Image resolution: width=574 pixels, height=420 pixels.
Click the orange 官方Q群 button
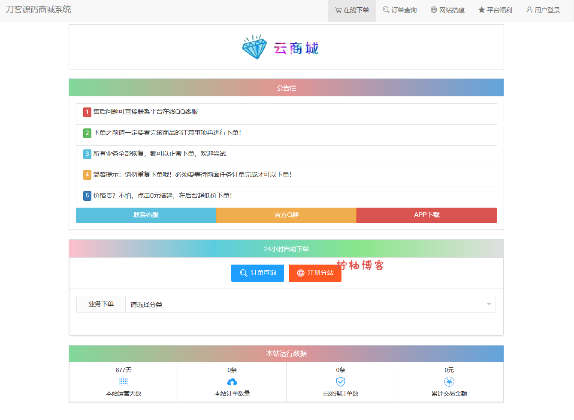[x=286, y=215]
